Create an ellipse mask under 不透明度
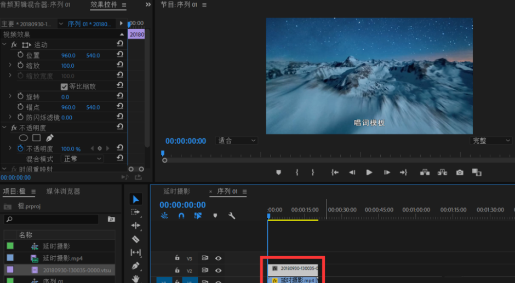The height and width of the screenshot is (283, 515). (x=24, y=138)
